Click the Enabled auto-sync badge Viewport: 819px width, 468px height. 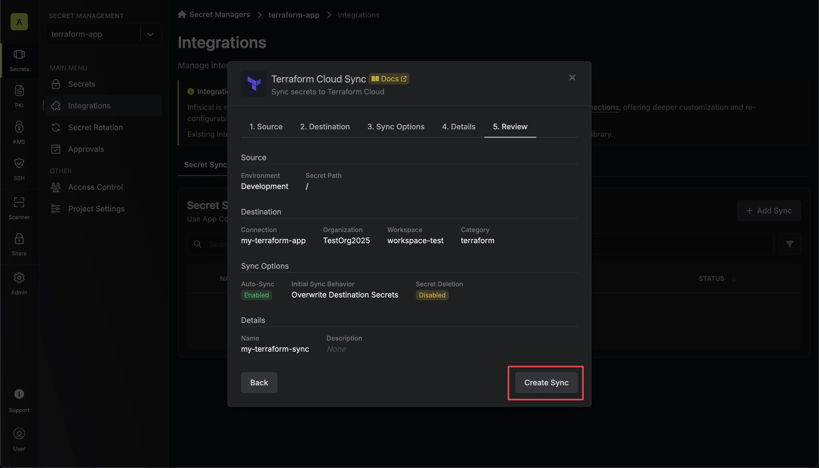tap(256, 295)
